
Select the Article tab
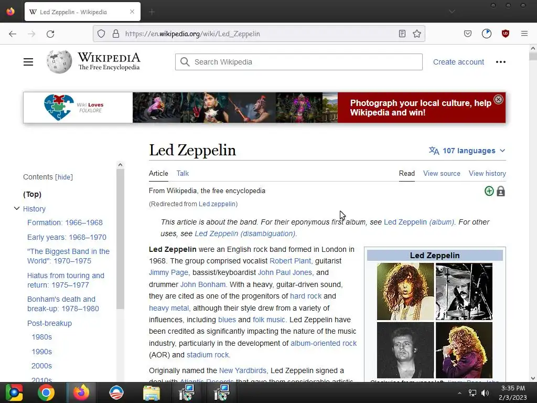[x=158, y=173]
